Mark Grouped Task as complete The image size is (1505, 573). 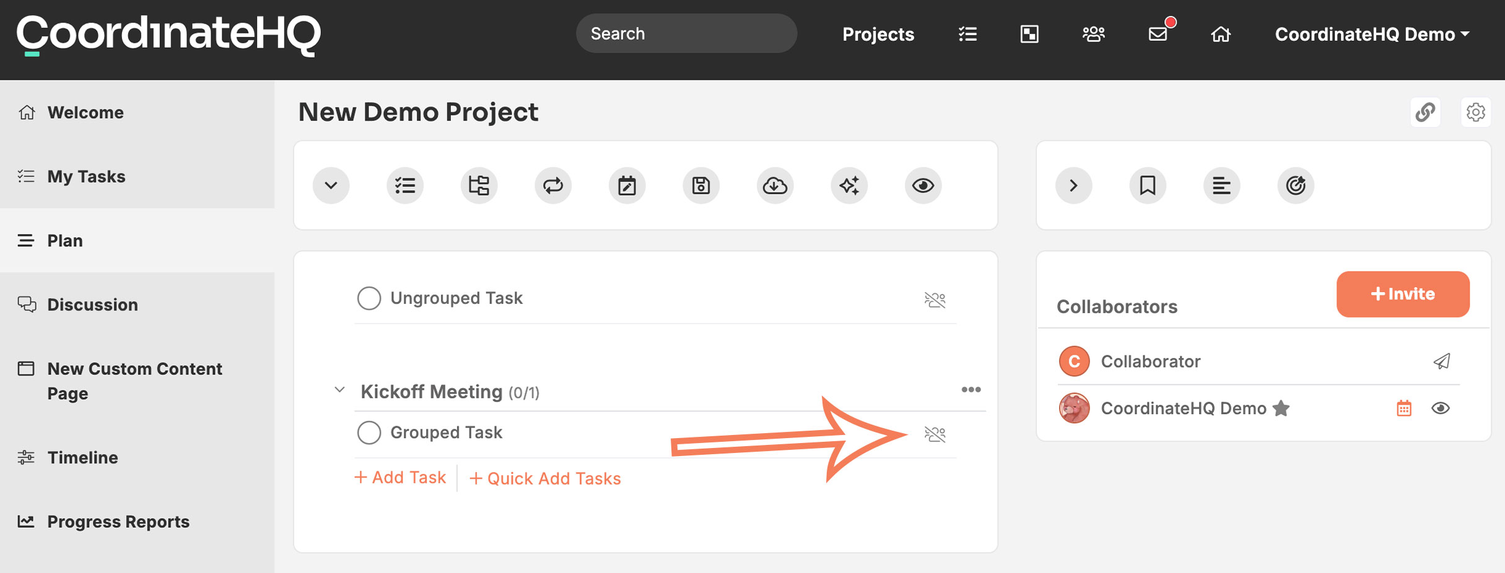coord(369,433)
